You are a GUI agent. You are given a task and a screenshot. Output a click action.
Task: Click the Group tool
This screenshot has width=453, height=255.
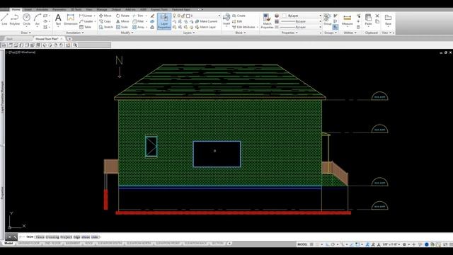(327, 20)
